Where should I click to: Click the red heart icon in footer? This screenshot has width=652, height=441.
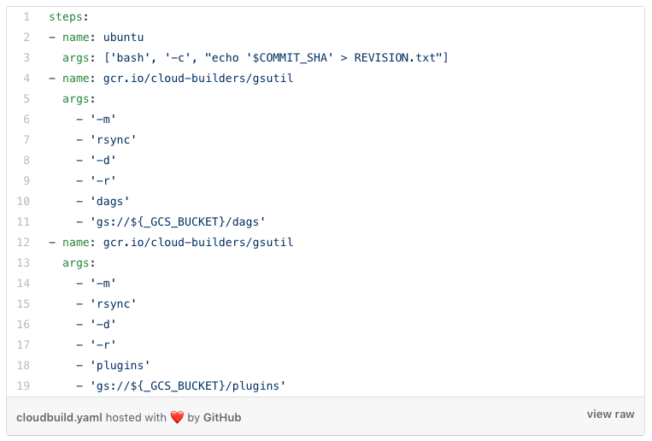(x=178, y=418)
